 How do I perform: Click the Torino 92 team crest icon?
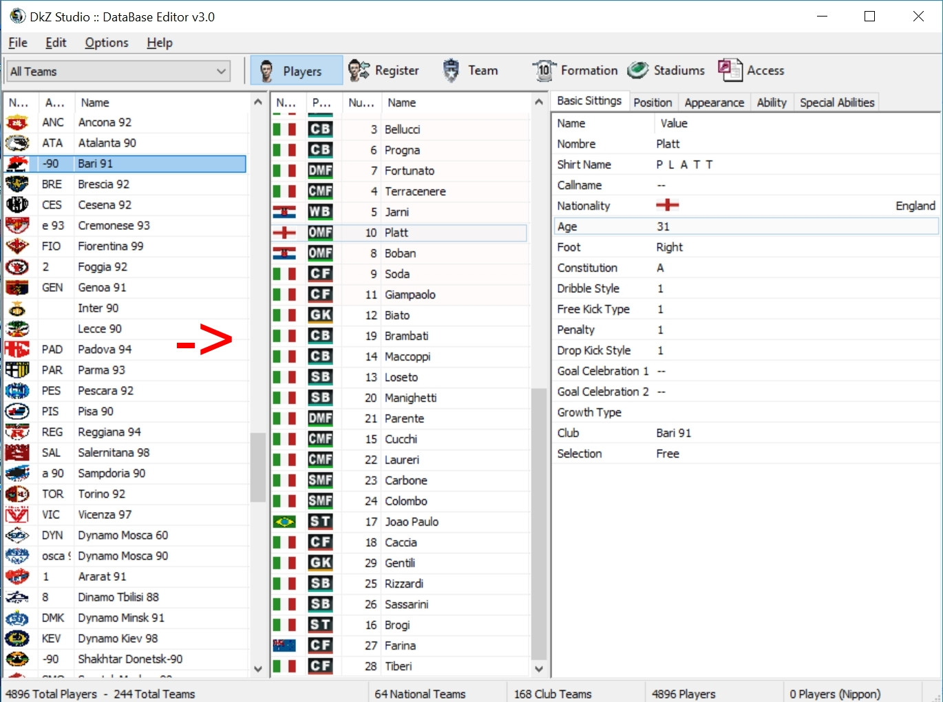[17, 494]
